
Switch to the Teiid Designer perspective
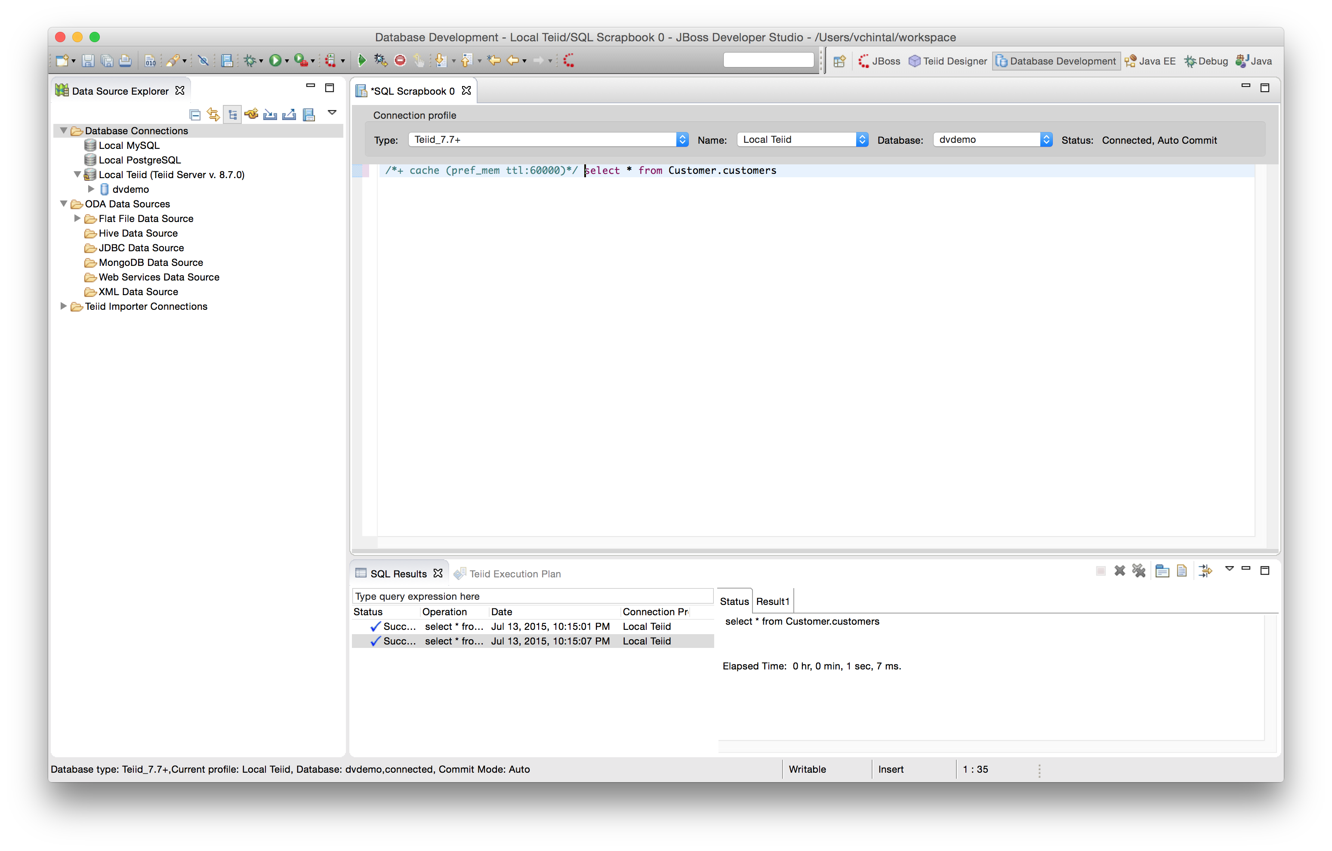pyautogui.click(x=947, y=61)
